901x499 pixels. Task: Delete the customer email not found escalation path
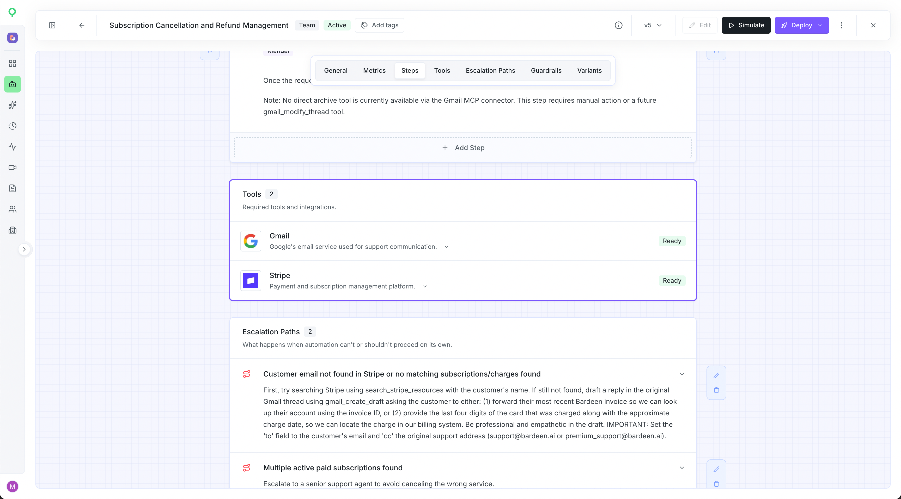coord(716,390)
